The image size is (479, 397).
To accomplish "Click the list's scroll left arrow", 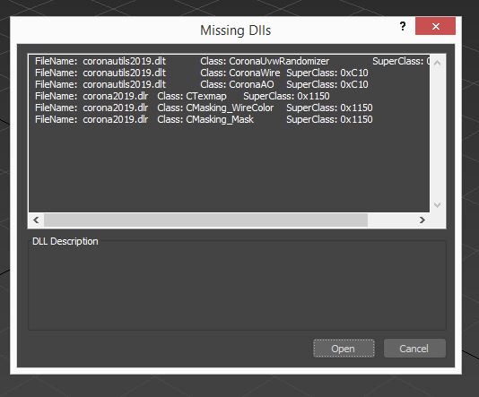I will 36,220.
